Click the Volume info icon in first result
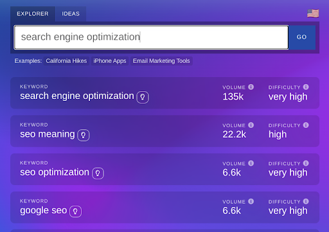This screenshot has height=232, width=329. coord(251,87)
